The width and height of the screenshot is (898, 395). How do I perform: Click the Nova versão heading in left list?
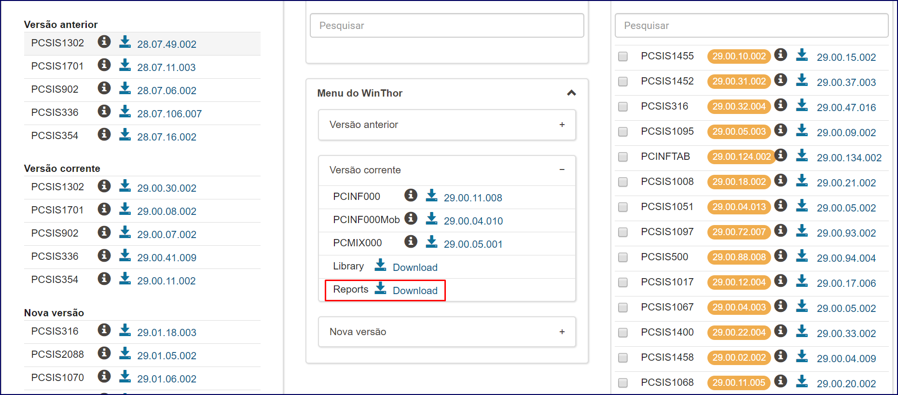(54, 313)
